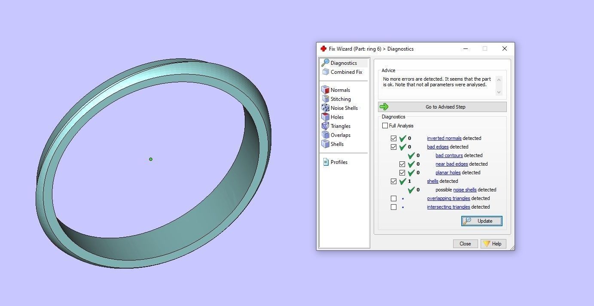Follow the inverted normals link
The width and height of the screenshot is (594, 306).
click(444, 138)
